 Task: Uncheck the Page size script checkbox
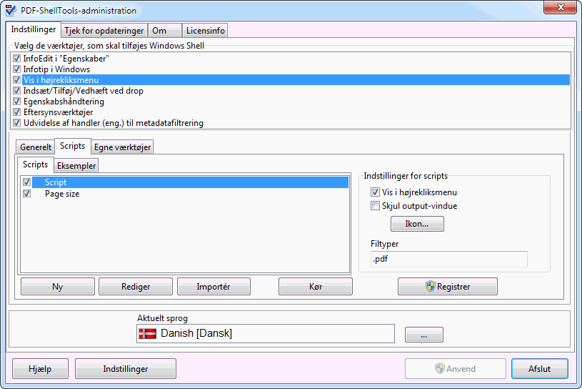click(26, 194)
